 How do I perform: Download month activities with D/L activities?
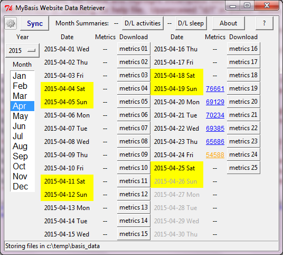[143, 23]
